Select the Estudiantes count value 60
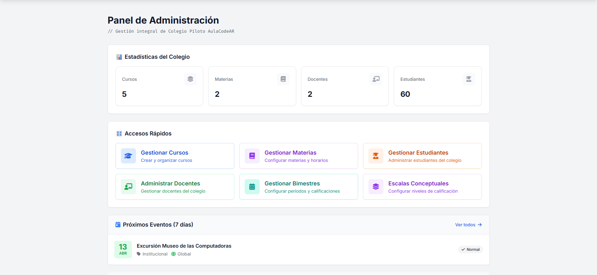This screenshot has width=597, height=275. click(x=405, y=94)
